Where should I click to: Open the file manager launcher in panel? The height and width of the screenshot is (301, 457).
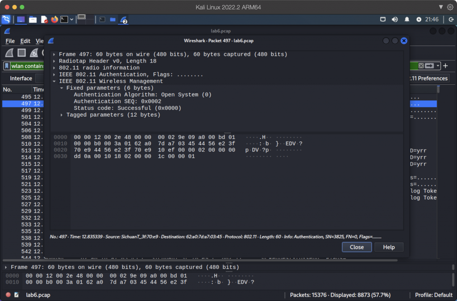pyautogui.click(x=33, y=20)
